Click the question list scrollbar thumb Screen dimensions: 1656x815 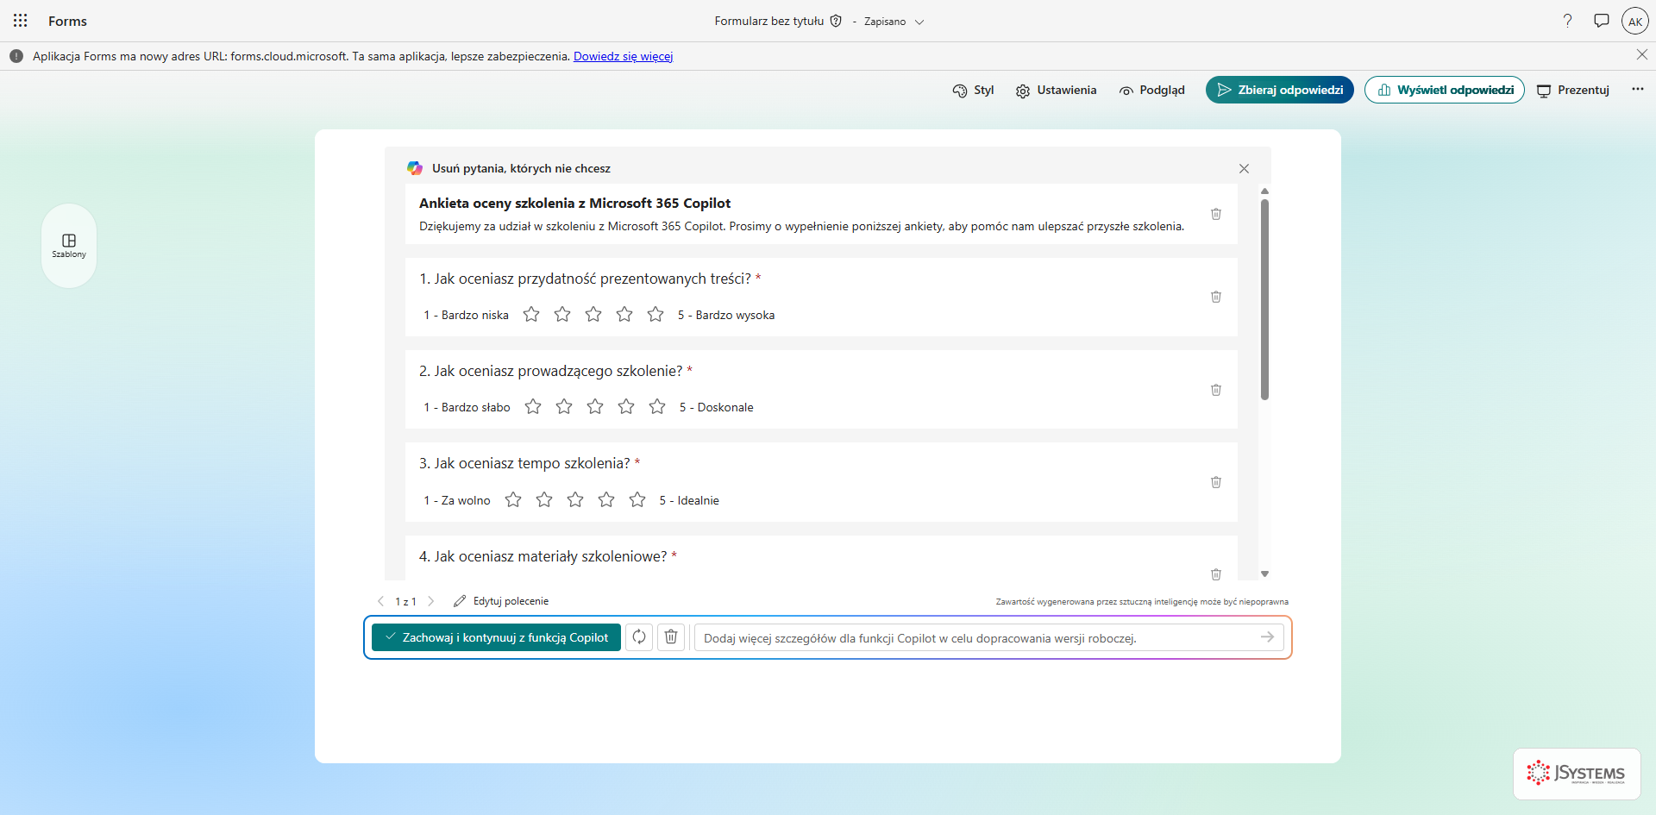point(1264,299)
